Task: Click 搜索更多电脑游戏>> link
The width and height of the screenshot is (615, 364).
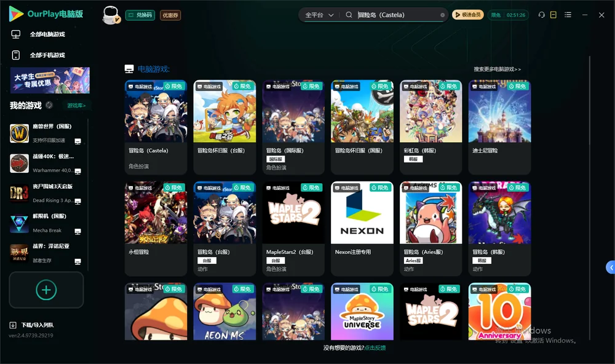Action: (497, 69)
